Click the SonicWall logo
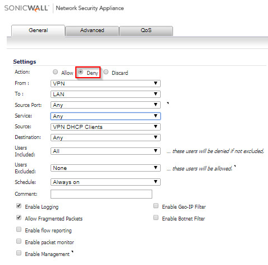 tap(26, 8)
